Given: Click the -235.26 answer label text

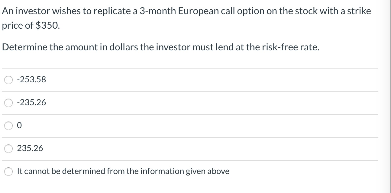Looking at the screenshot, I should point(31,103).
